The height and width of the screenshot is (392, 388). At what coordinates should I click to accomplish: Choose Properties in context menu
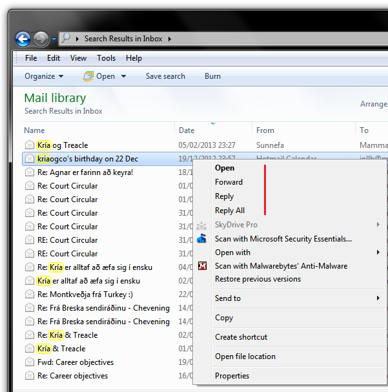tap(232, 376)
